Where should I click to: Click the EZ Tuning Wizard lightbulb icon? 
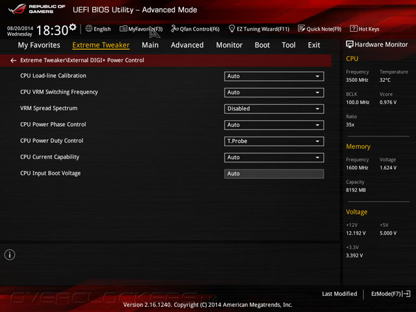tap(231, 29)
